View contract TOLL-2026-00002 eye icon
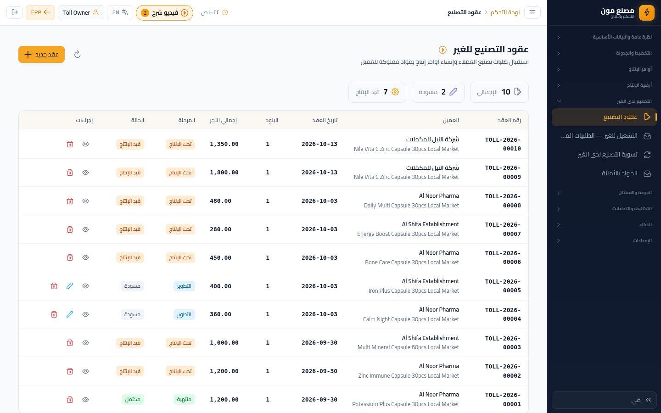 [85, 371]
